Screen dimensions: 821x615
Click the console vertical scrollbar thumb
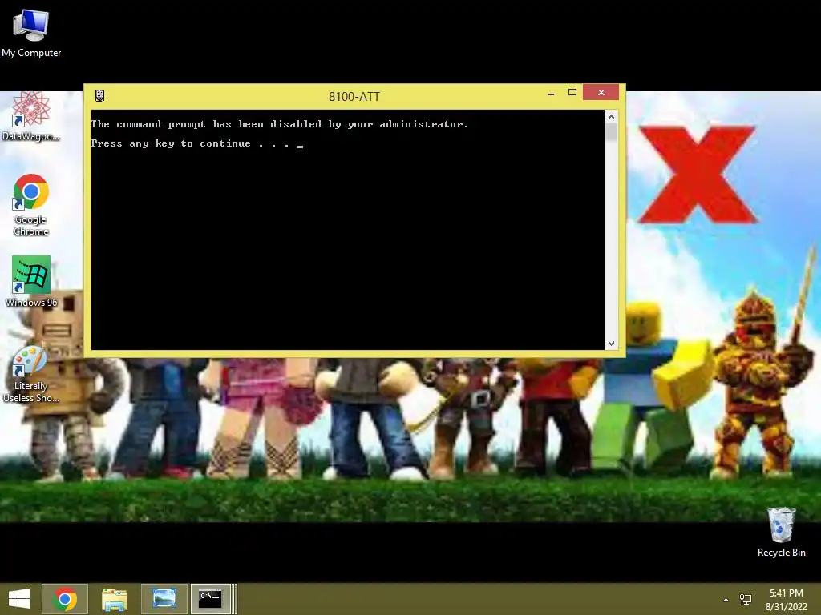[x=611, y=132]
